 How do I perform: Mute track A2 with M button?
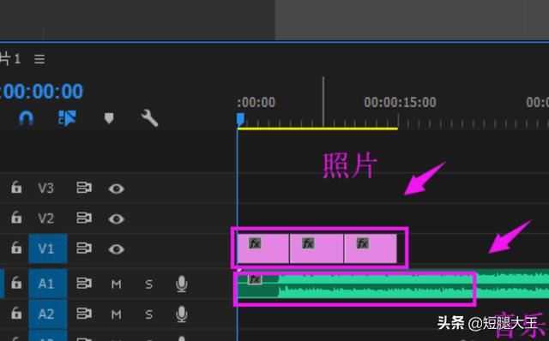click(117, 314)
